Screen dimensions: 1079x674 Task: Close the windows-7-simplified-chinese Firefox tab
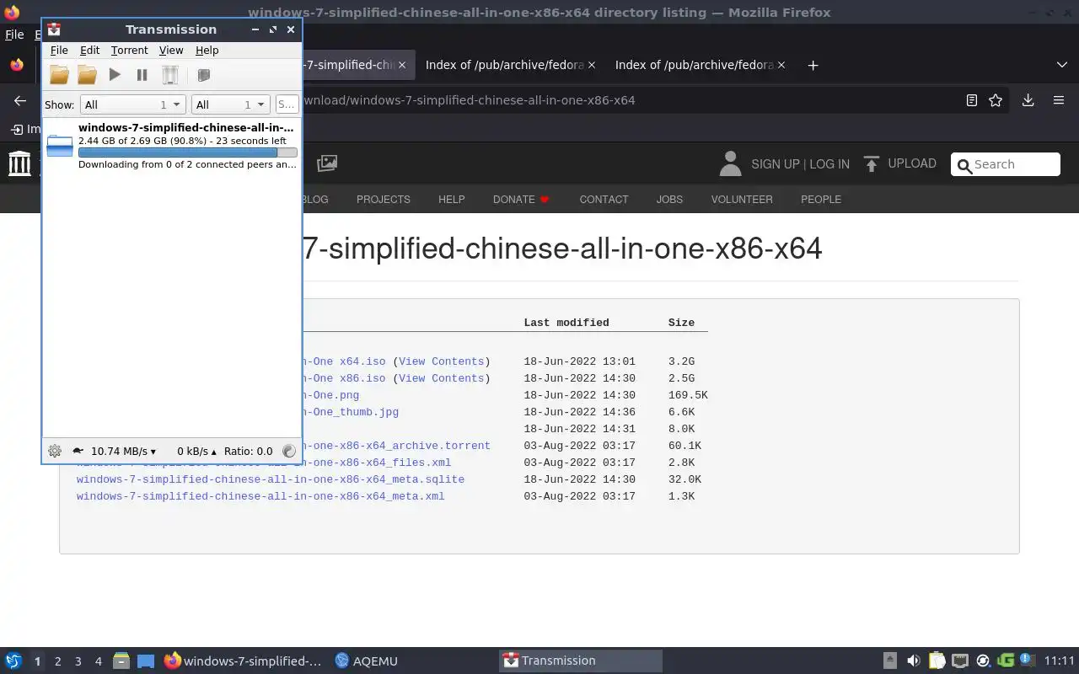coord(402,65)
